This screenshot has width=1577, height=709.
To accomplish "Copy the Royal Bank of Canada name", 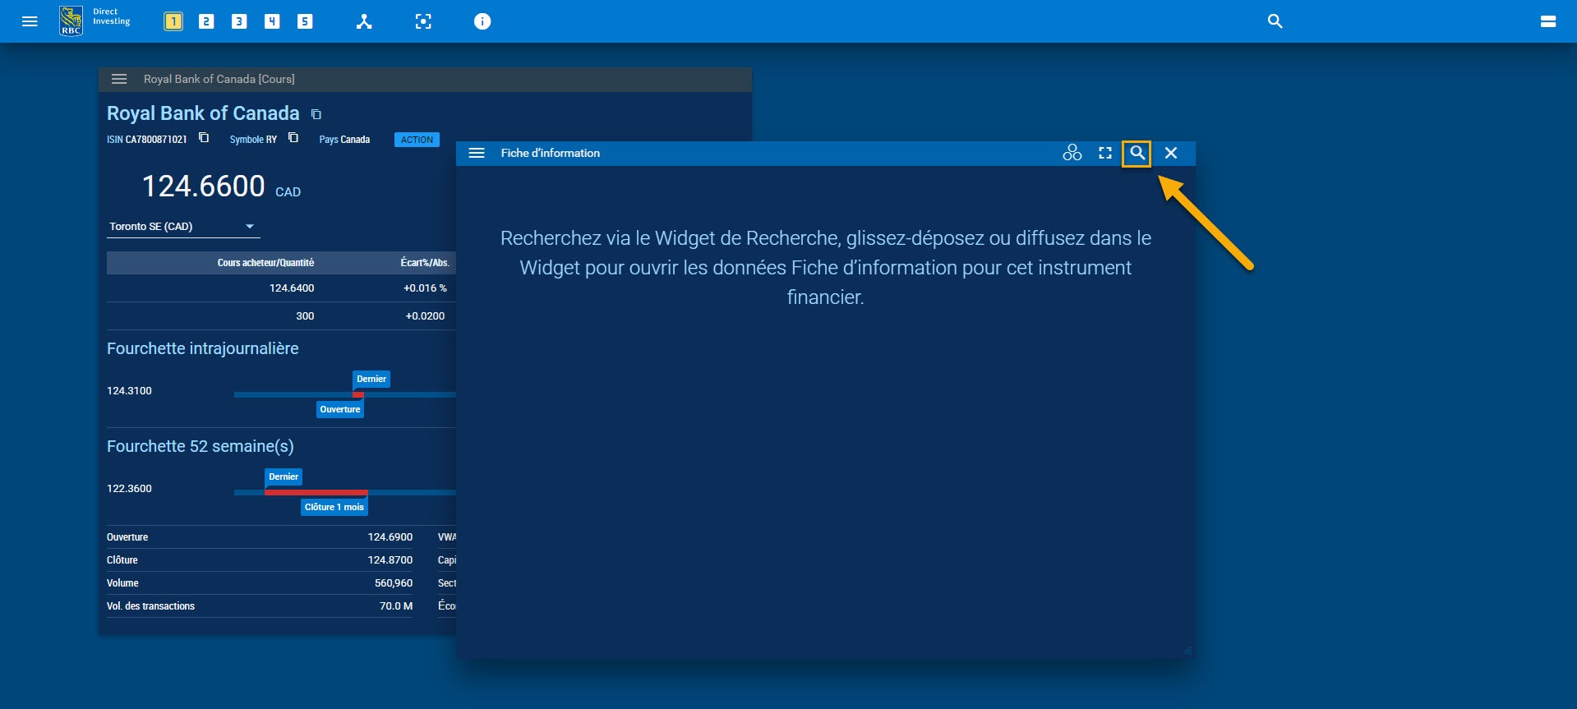I will 316,114.
